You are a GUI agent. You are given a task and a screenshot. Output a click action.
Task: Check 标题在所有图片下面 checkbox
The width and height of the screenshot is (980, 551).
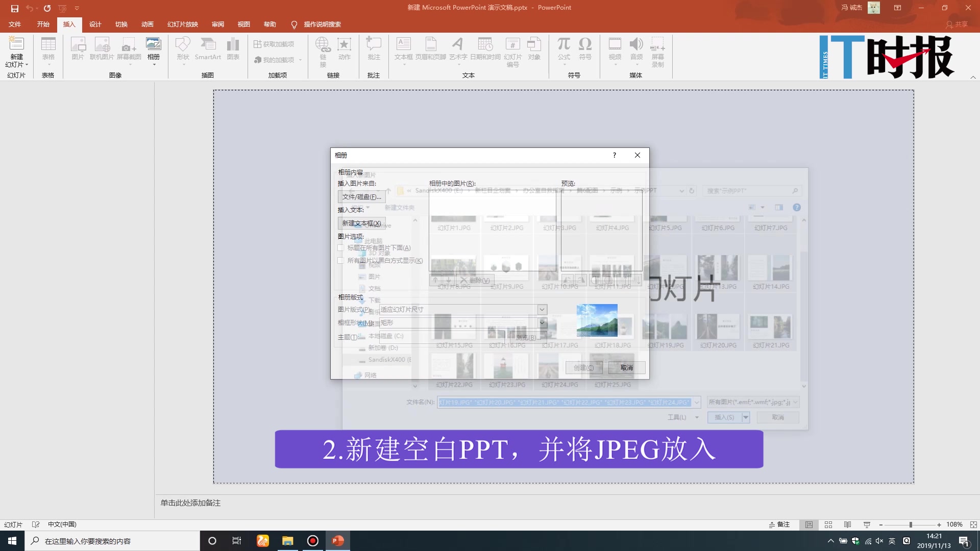pyautogui.click(x=340, y=248)
